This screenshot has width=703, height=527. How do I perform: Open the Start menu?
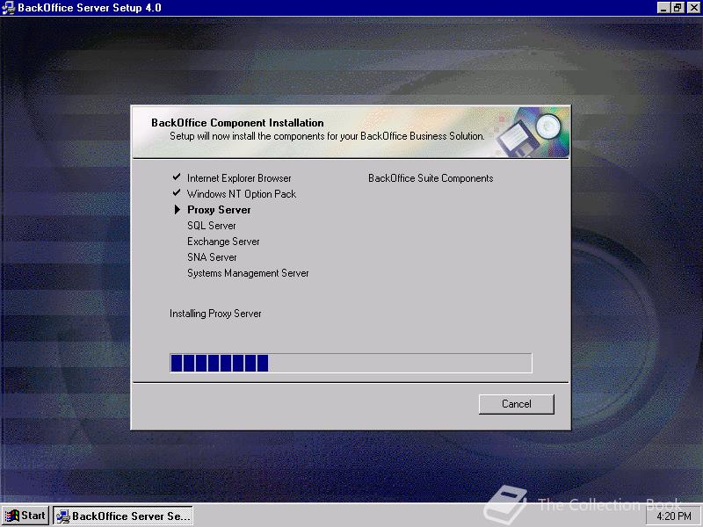click(x=25, y=516)
